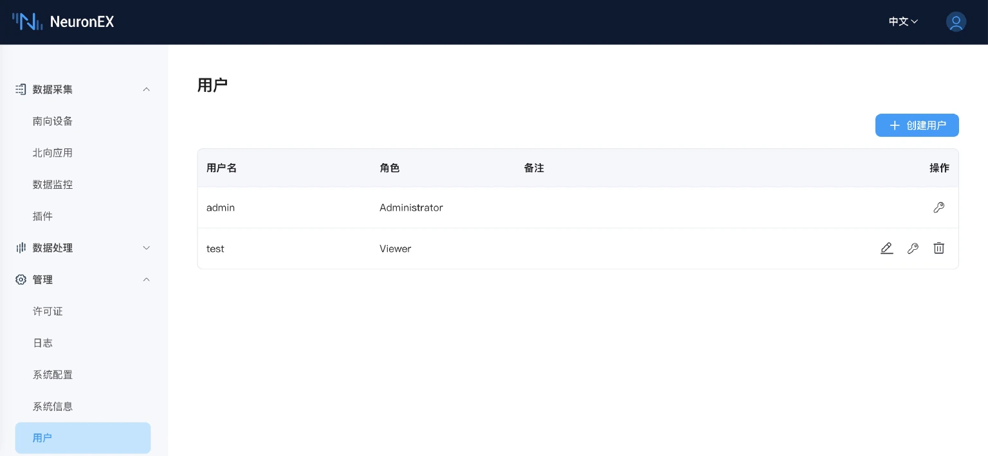Open the user avatar profile icon

[956, 22]
